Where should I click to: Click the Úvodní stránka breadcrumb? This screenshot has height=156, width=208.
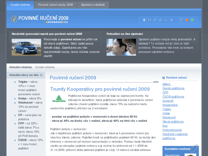(45, 67)
